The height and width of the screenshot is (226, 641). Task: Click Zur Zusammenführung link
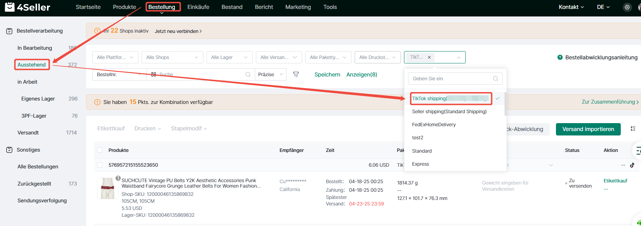[x=610, y=102]
